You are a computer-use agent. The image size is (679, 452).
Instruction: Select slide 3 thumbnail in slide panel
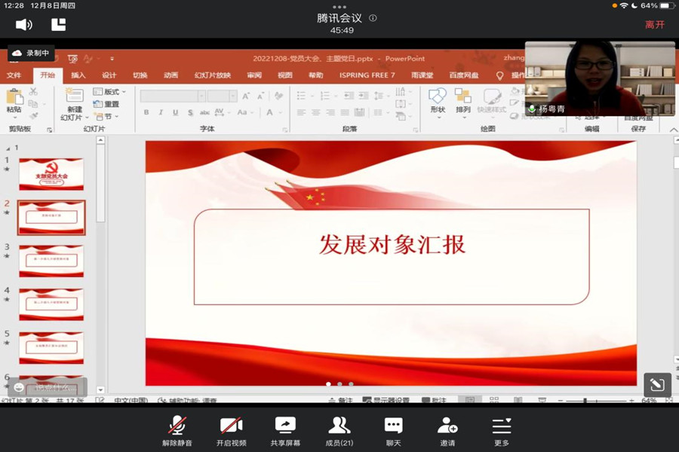(51, 261)
